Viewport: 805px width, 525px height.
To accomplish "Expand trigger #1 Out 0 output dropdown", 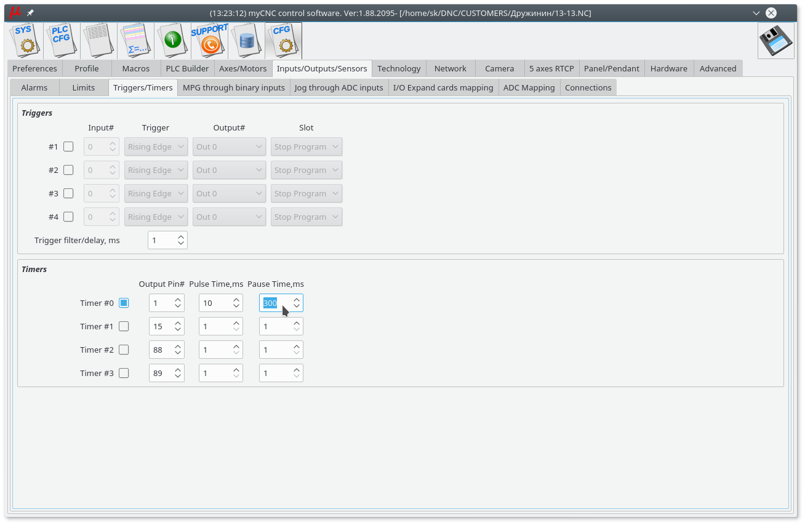I will tap(230, 146).
